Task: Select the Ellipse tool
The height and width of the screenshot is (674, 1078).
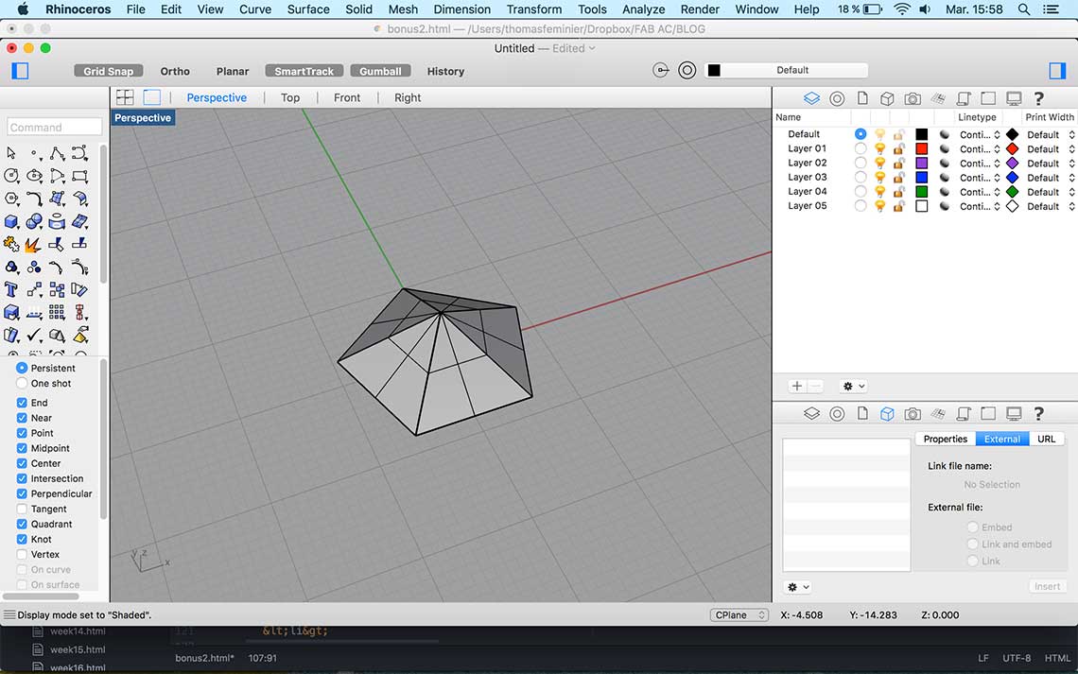Action: [34, 176]
